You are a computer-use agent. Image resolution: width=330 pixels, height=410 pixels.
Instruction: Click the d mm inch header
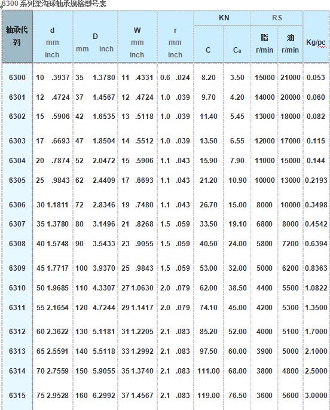52,42
